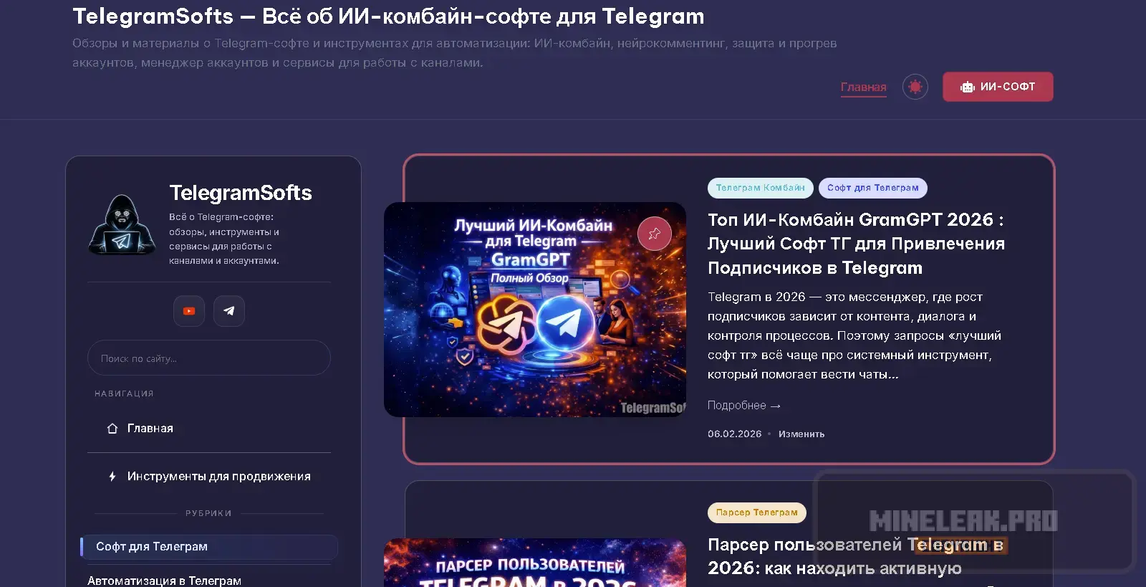Follow the Подробнее → link
This screenshot has height=587, width=1146.
tap(744, 406)
